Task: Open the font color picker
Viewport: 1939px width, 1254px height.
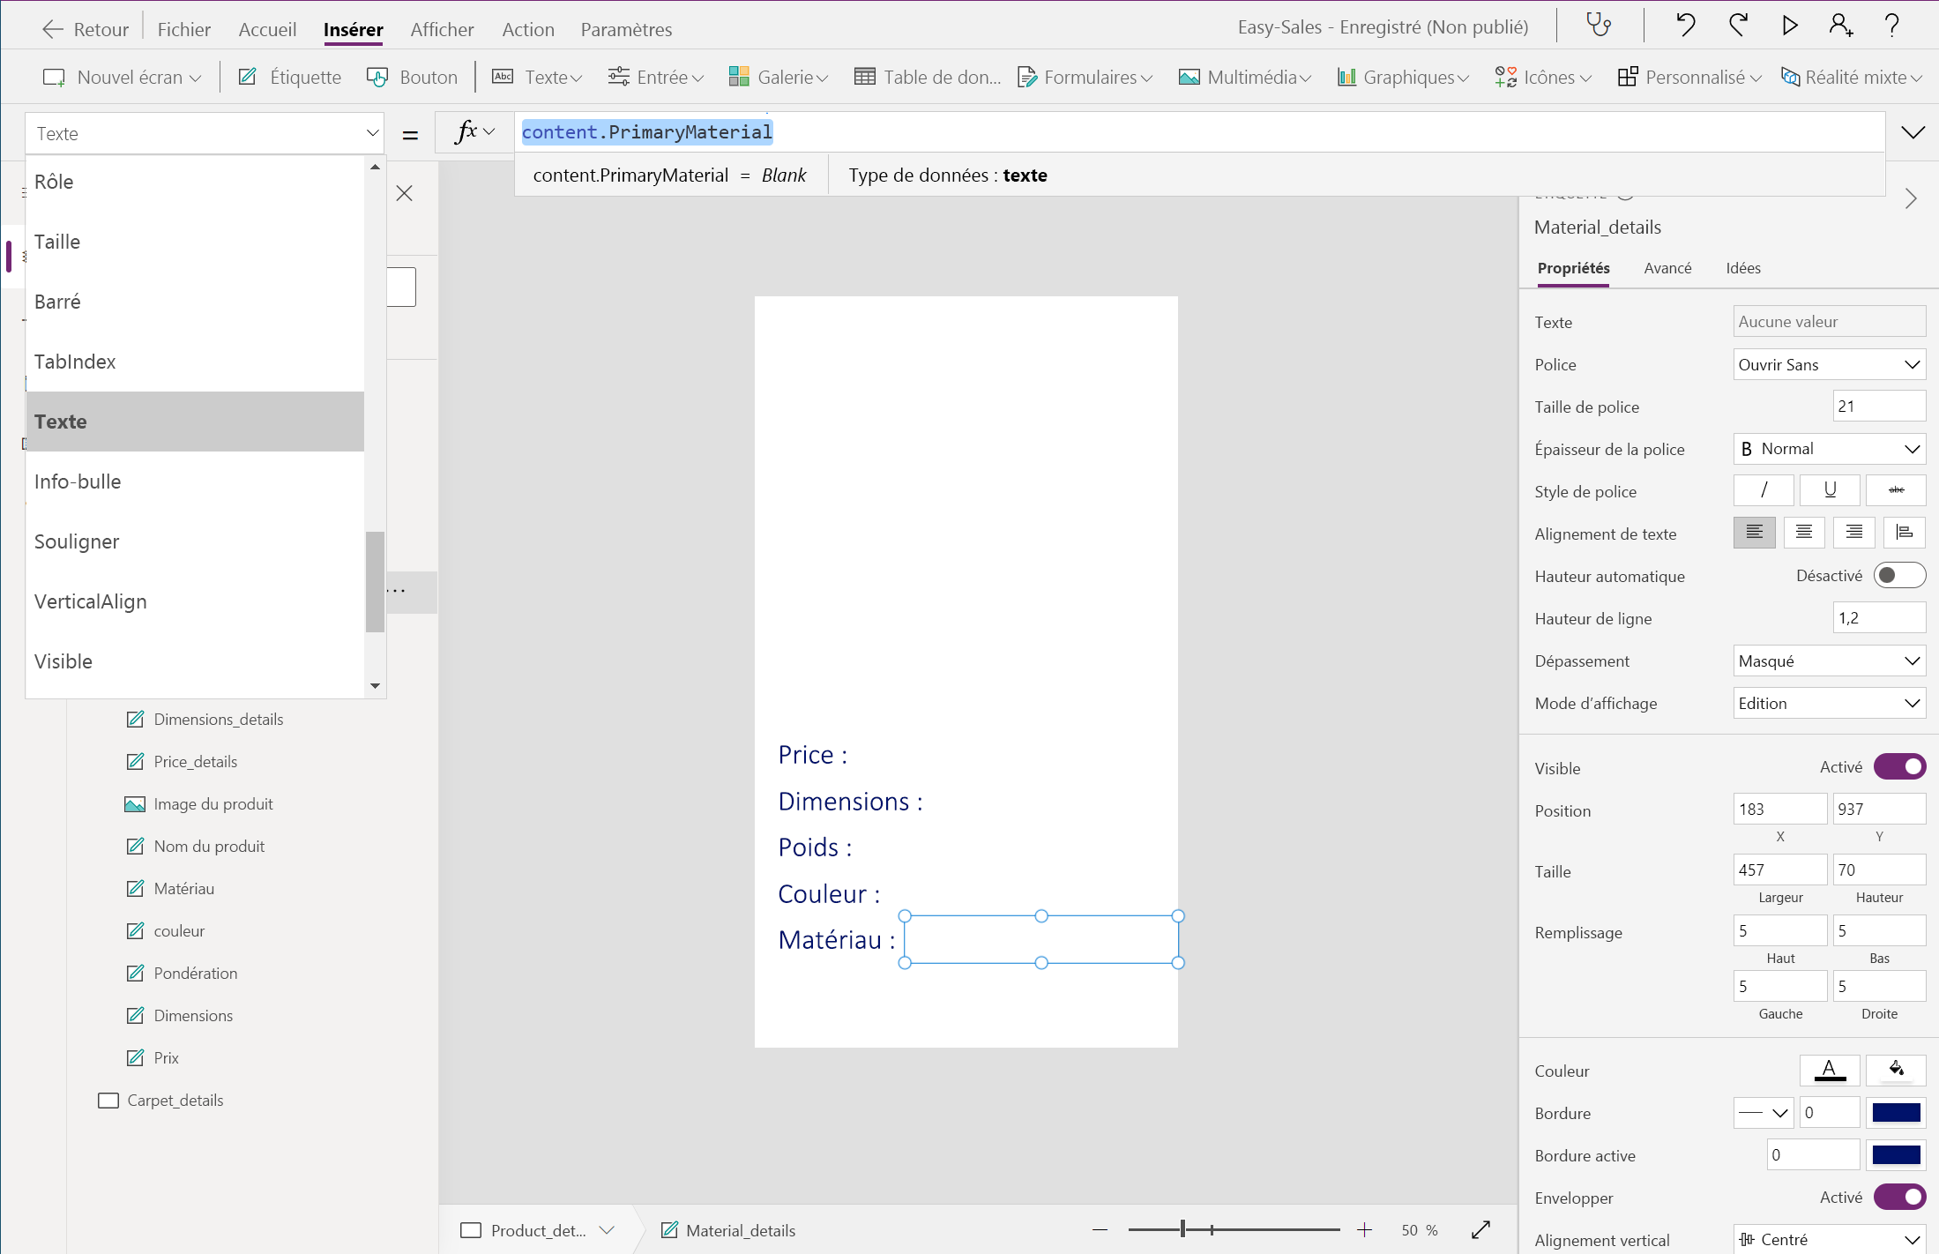Action: tap(1830, 1070)
